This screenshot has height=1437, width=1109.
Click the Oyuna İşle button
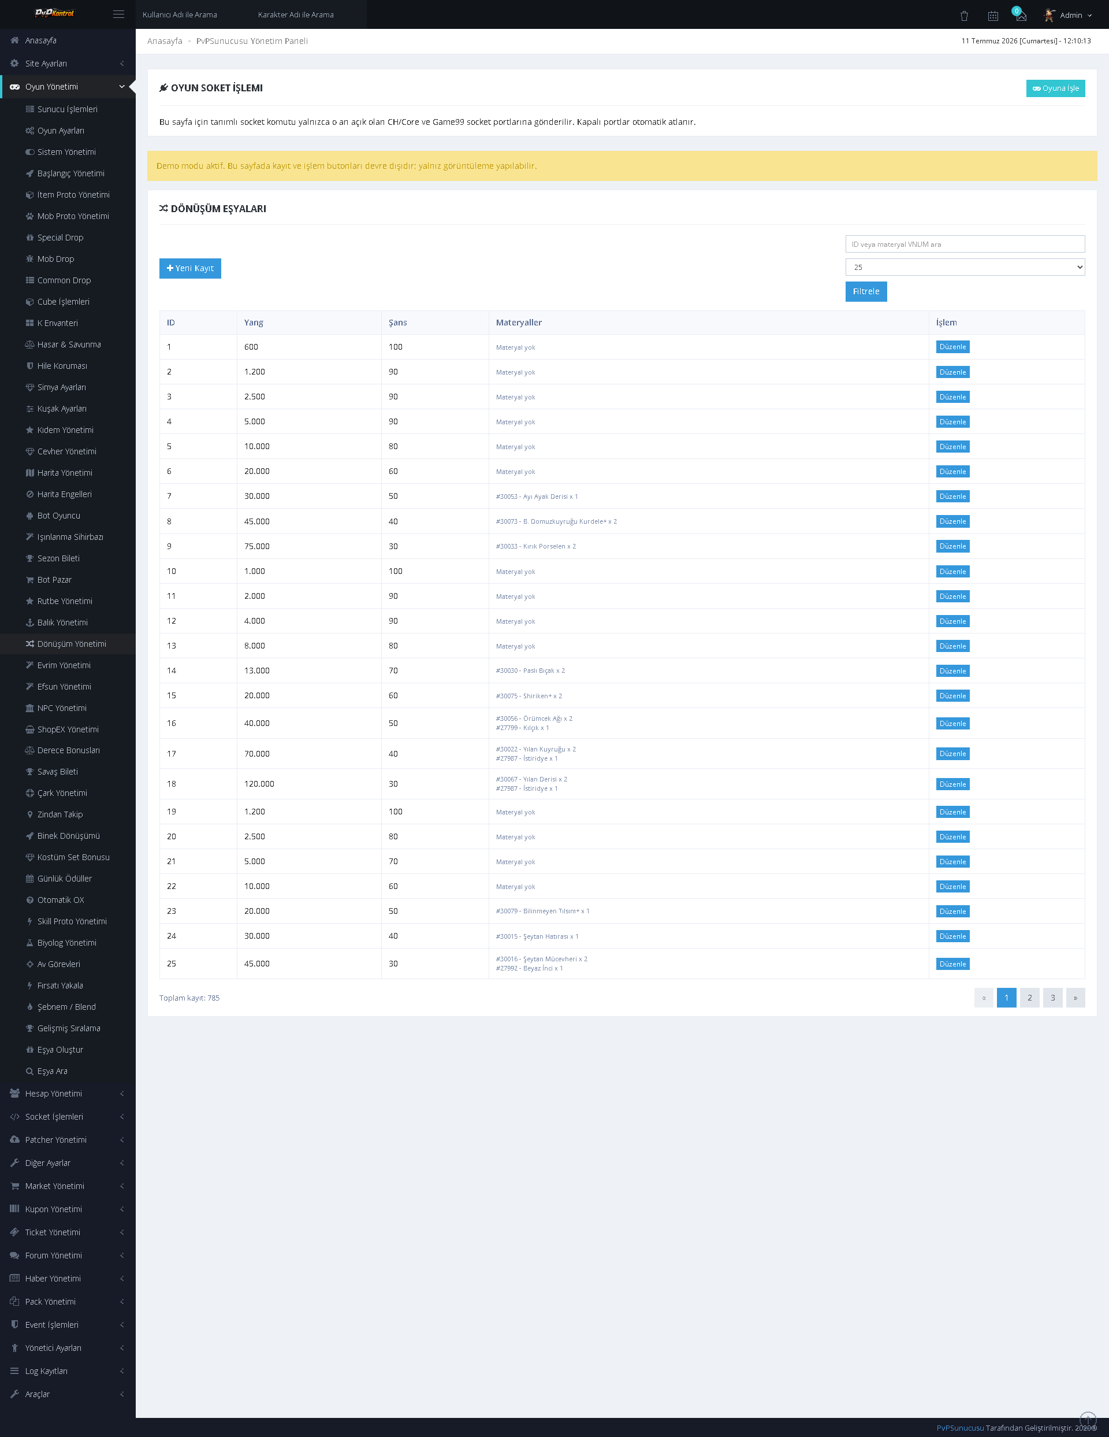pos(1055,88)
